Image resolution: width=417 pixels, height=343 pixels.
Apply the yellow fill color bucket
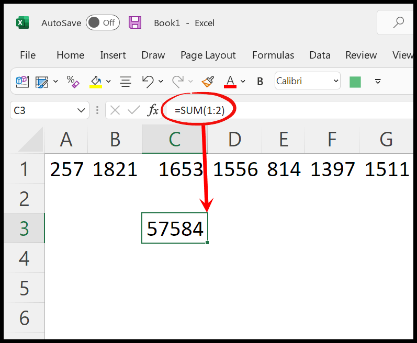(96, 82)
